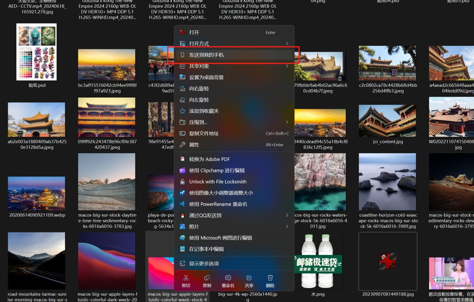
Task: Rename the file with the 重命名 button
Action: 228,281
